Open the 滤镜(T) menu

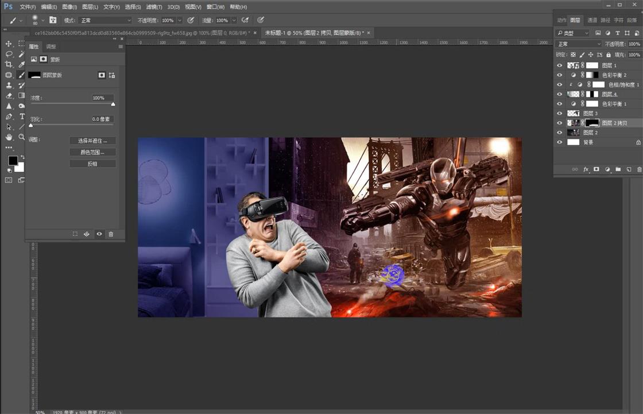point(153,7)
